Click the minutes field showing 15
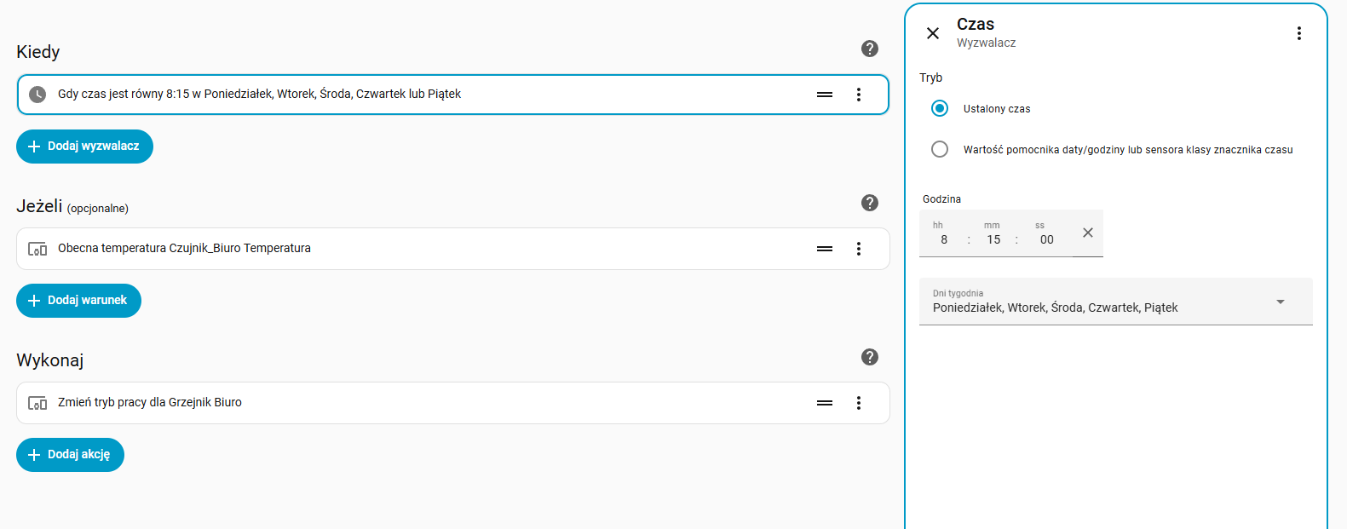 (x=993, y=239)
